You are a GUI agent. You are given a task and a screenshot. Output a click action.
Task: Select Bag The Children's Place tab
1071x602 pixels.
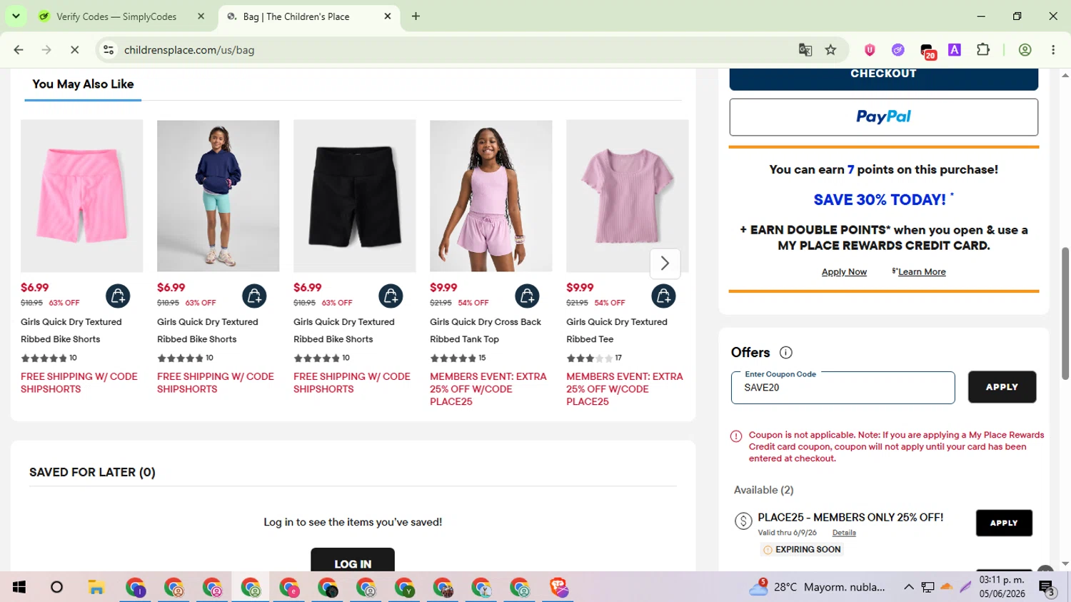[308, 16]
